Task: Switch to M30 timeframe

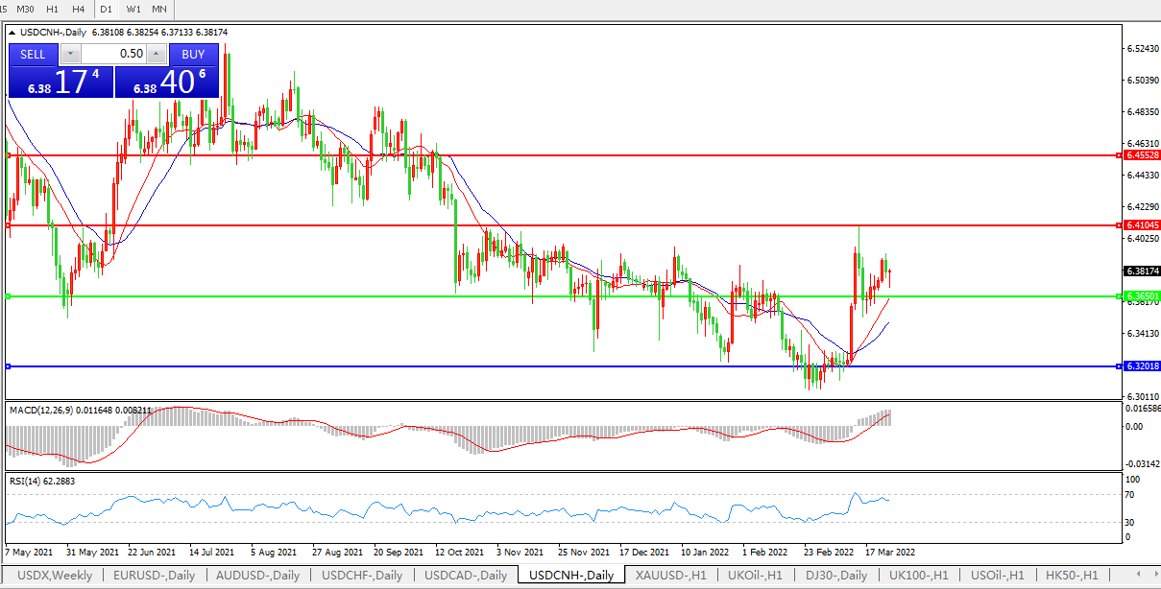Action: pos(26,9)
